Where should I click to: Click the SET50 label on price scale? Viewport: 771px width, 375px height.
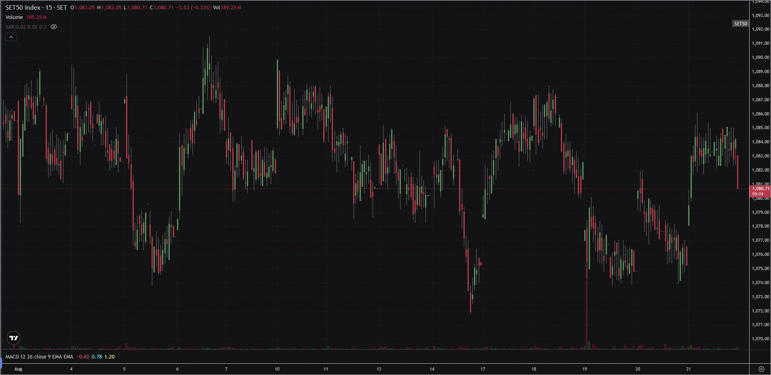click(740, 24)
